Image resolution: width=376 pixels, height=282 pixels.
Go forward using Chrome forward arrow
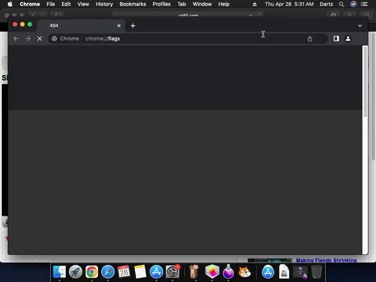coord(28,39)
